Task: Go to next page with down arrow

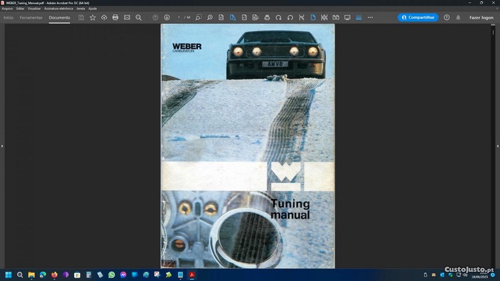Action: point(167,17)
